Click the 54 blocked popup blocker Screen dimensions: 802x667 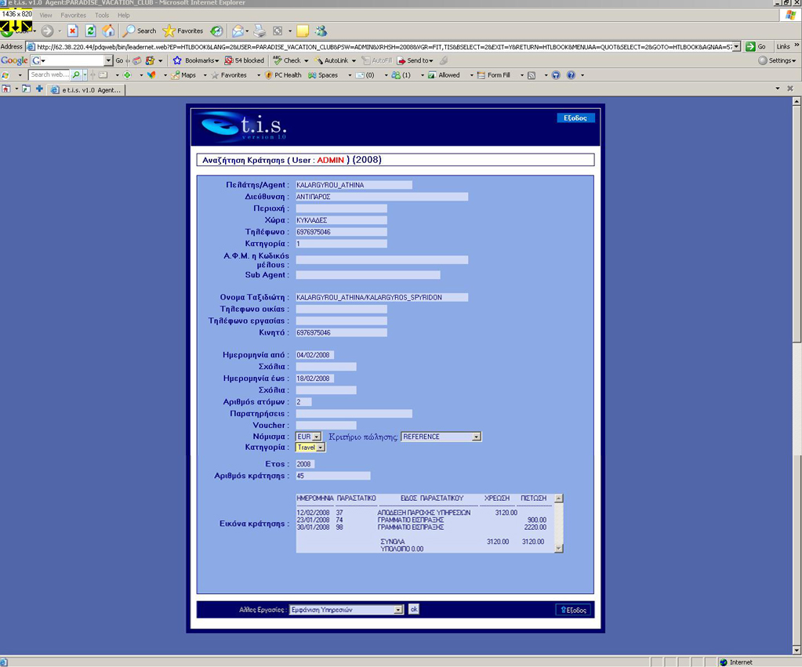pos(245,60)
